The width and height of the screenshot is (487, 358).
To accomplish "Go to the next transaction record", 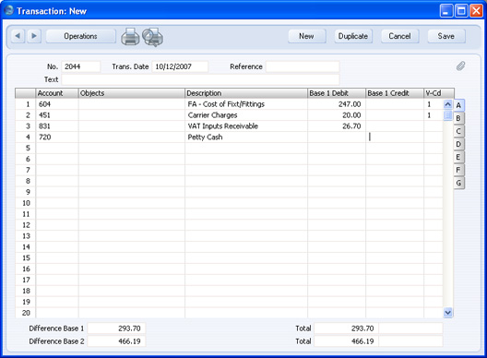I will pos(34,36).
